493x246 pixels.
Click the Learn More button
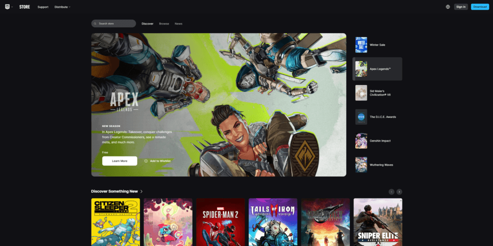(119, 161)
